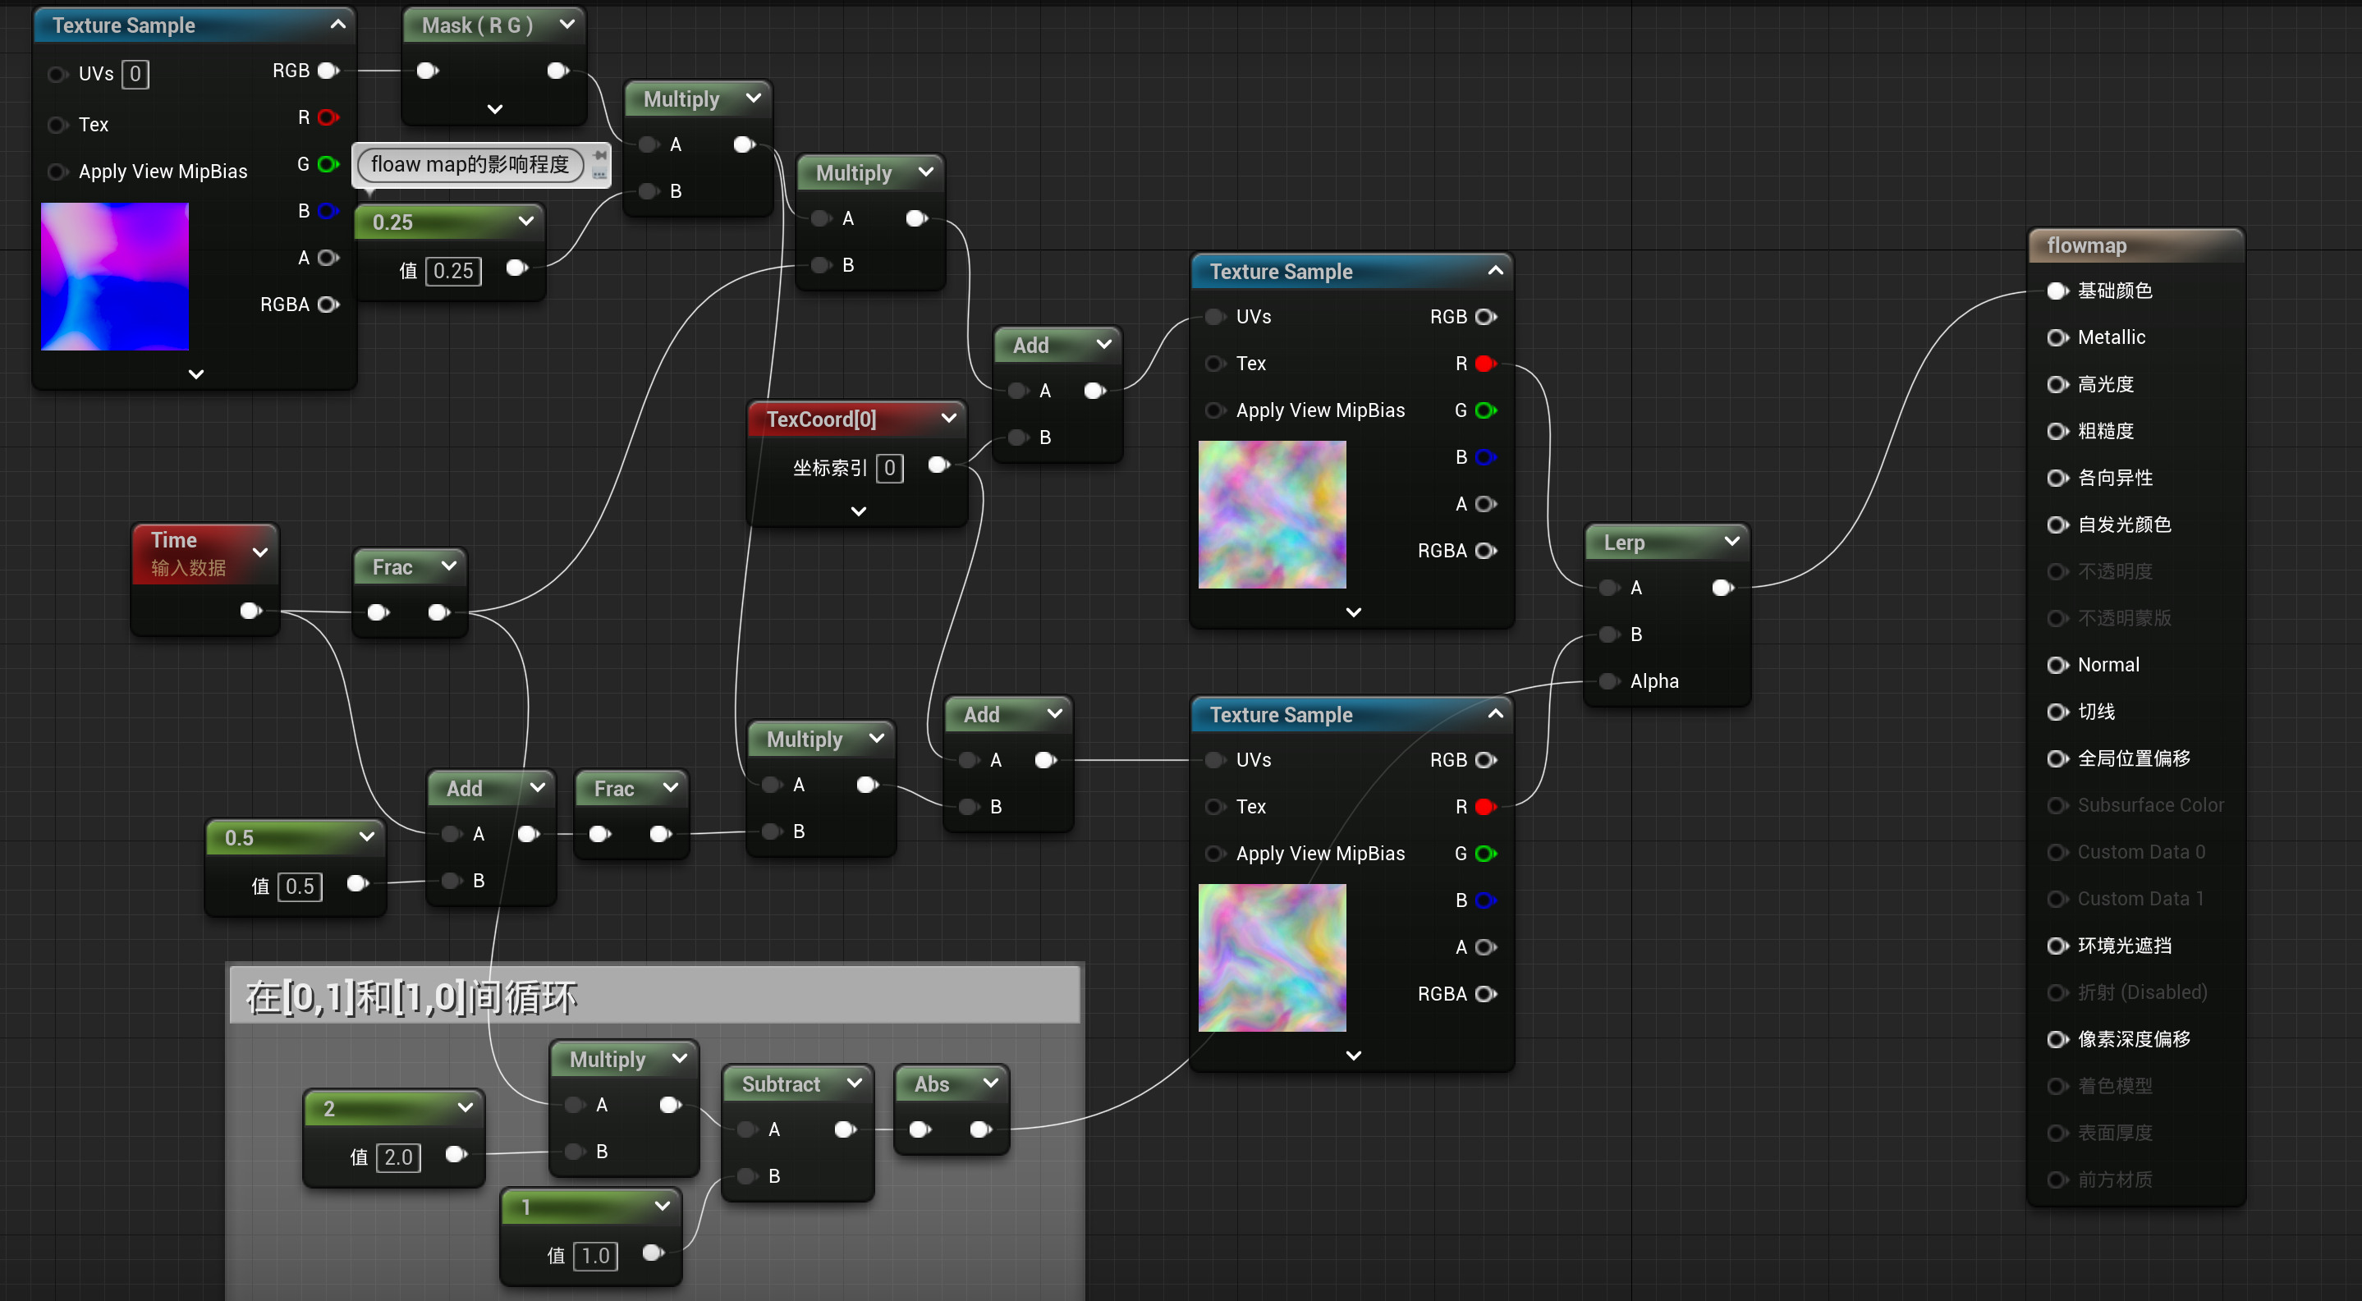
Task: Edit the 1.0 value field
Action: (595, 1256)
